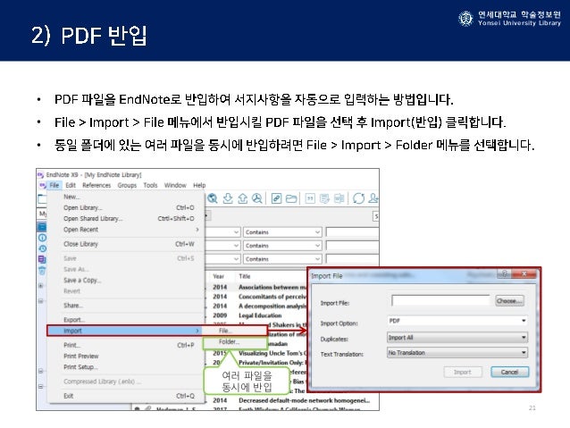570x428 pixels.
Task: Choose Close Library in the File menu
Action: 126,244
